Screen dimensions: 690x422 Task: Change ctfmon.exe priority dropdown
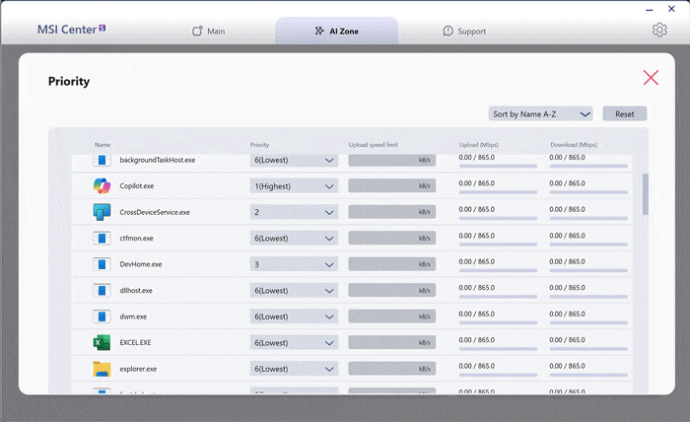click(294, 238)
